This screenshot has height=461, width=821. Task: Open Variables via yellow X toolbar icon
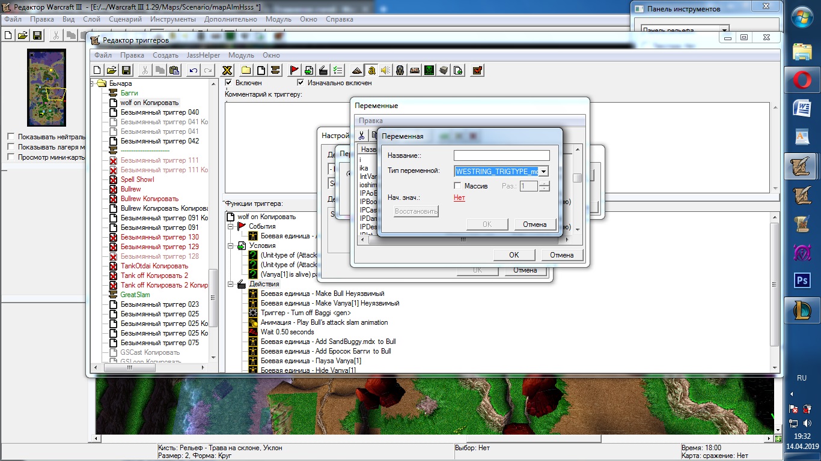pyautogui.click(x=227, y=70)
